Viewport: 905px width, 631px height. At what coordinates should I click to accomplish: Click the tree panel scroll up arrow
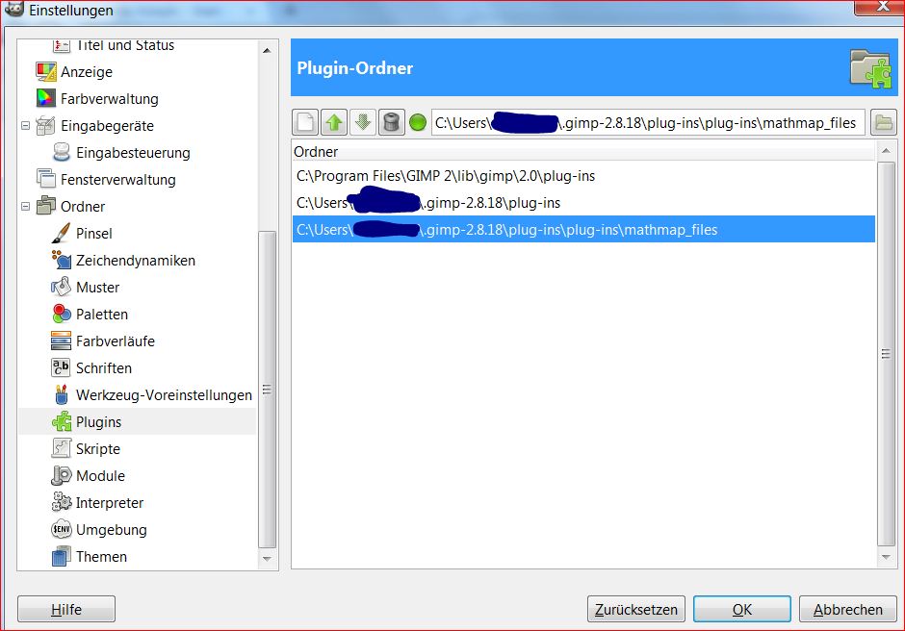(x=267, y=51)
